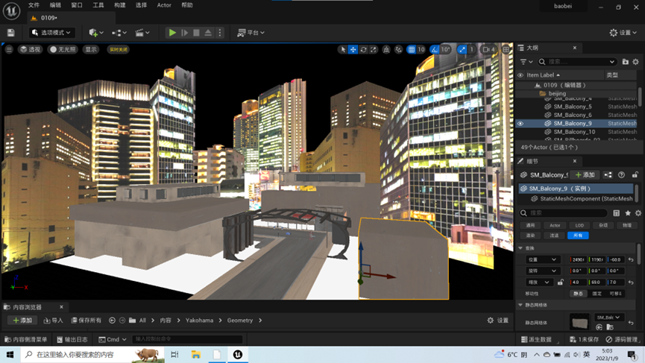Open the 构建 menu in menu bar
This screenshot has width=645, height=363.
120,5
